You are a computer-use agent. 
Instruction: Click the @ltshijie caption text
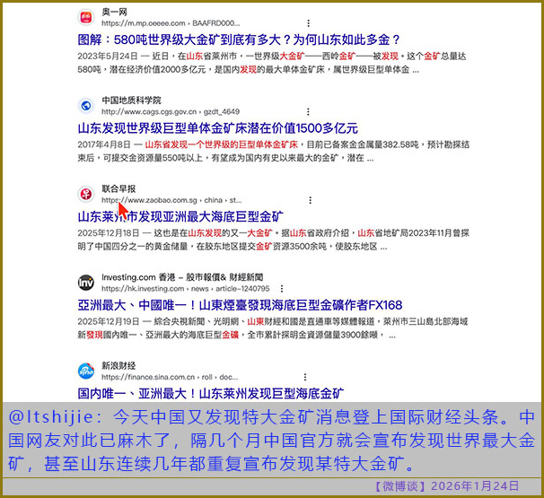click(272, 440)
